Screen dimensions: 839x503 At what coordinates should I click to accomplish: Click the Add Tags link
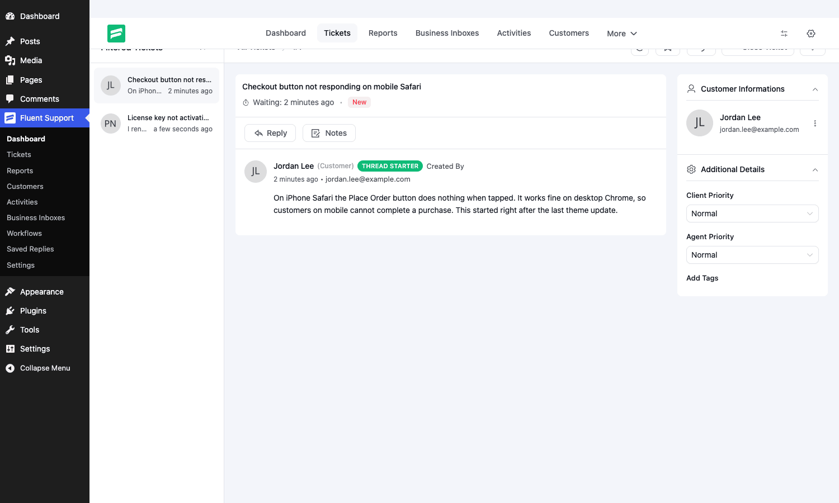[703, 278]
